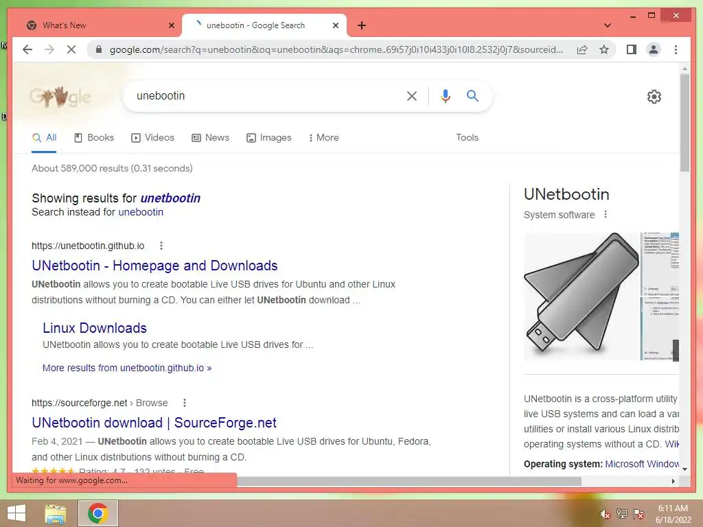This screenshot has height=527, width=703.
Task: Click the horizontal scrollbar right arrow
Action: tap(673, 481)
